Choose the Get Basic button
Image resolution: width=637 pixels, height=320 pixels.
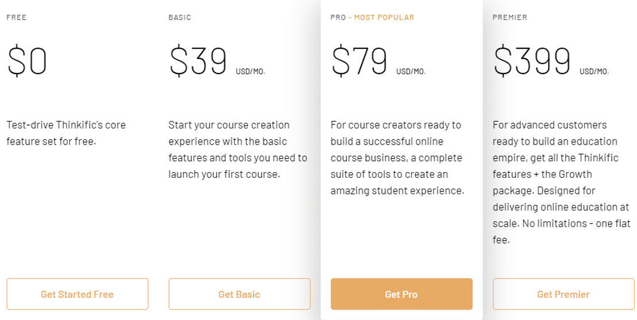click(x=239, y=294)
